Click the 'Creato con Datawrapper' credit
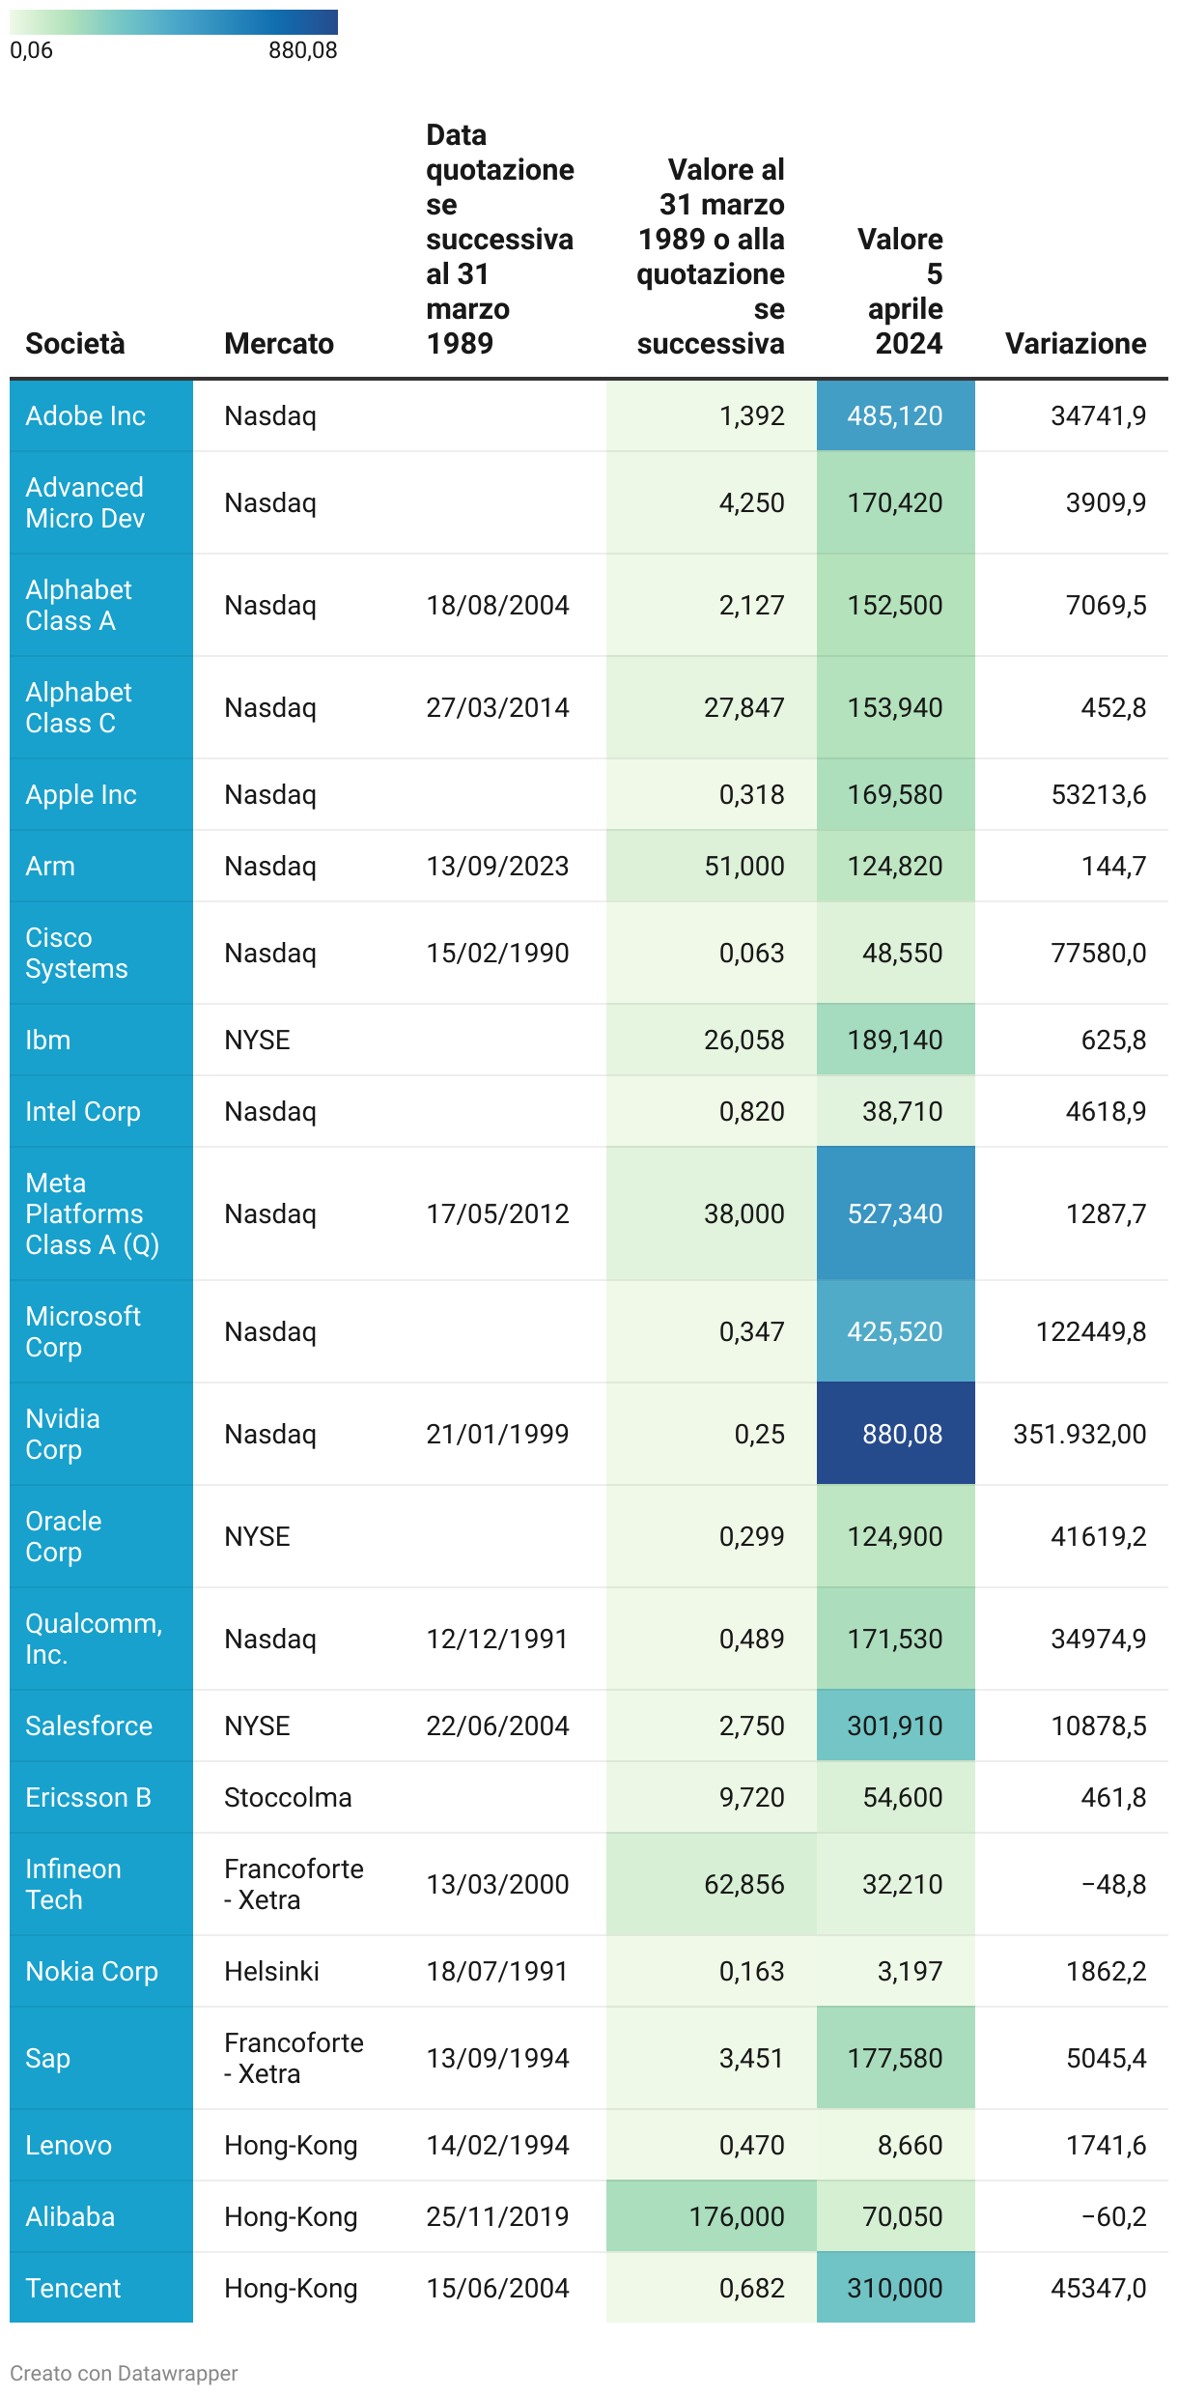1178x2396 pixels. click(x=124, y=2373)
